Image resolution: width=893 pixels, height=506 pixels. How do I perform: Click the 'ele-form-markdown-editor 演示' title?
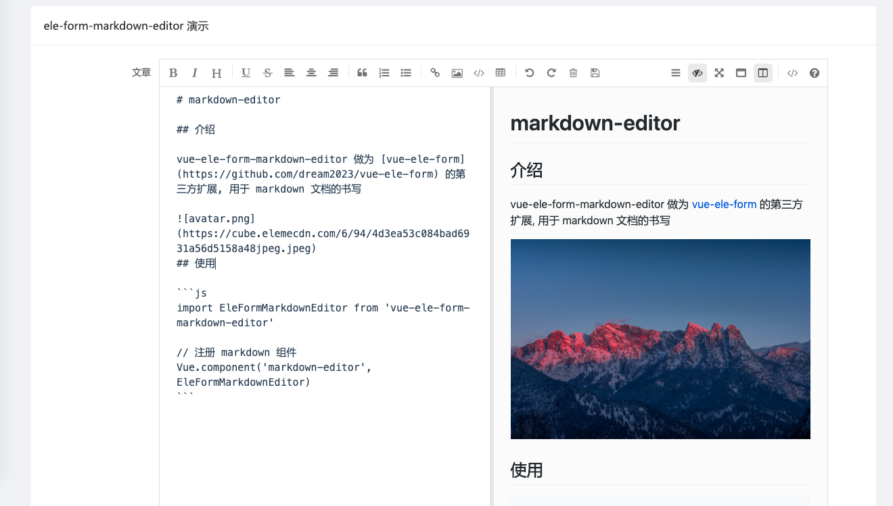(x=127, y=26)
